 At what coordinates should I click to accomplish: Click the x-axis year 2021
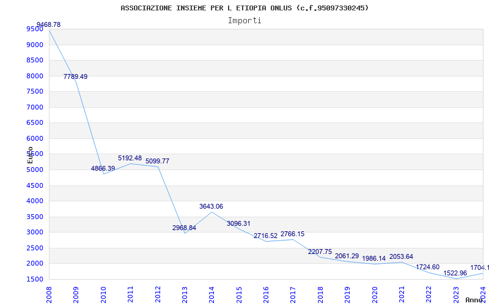[402, 295]
